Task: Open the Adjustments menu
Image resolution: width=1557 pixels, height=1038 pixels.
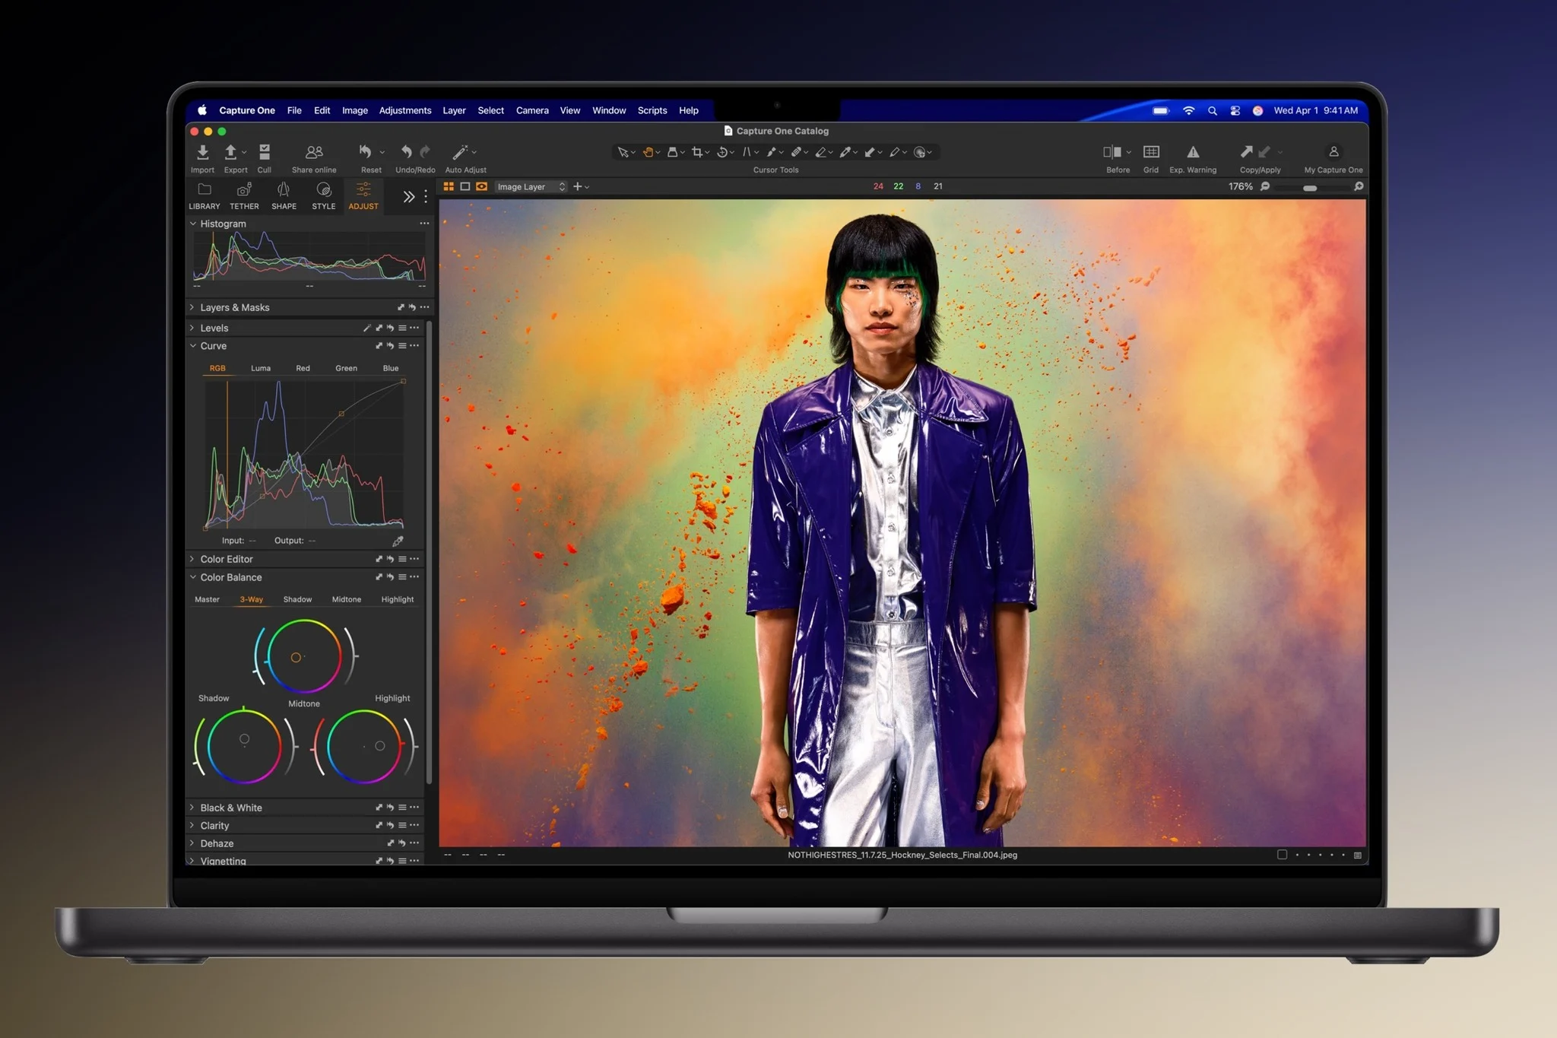Action: click(x=404, y=110)
